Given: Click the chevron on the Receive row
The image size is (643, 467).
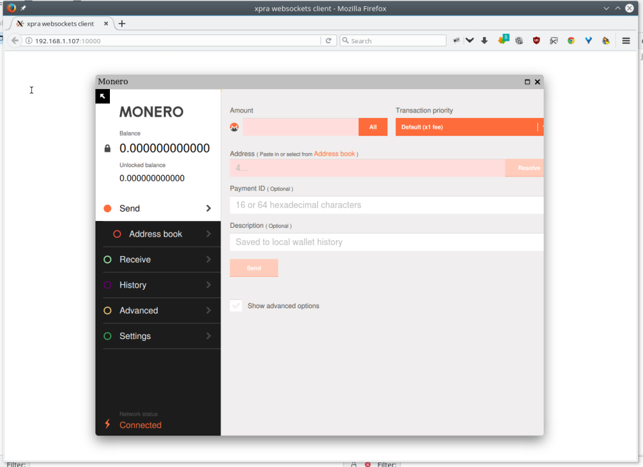Looking at the screenshot, I should [x=208, y=259].
